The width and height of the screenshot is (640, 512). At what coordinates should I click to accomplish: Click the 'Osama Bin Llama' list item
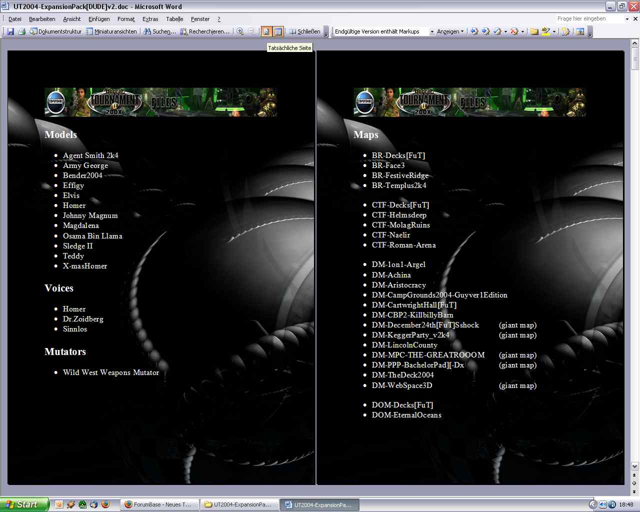pyautogui.click(x=92, y=236)
